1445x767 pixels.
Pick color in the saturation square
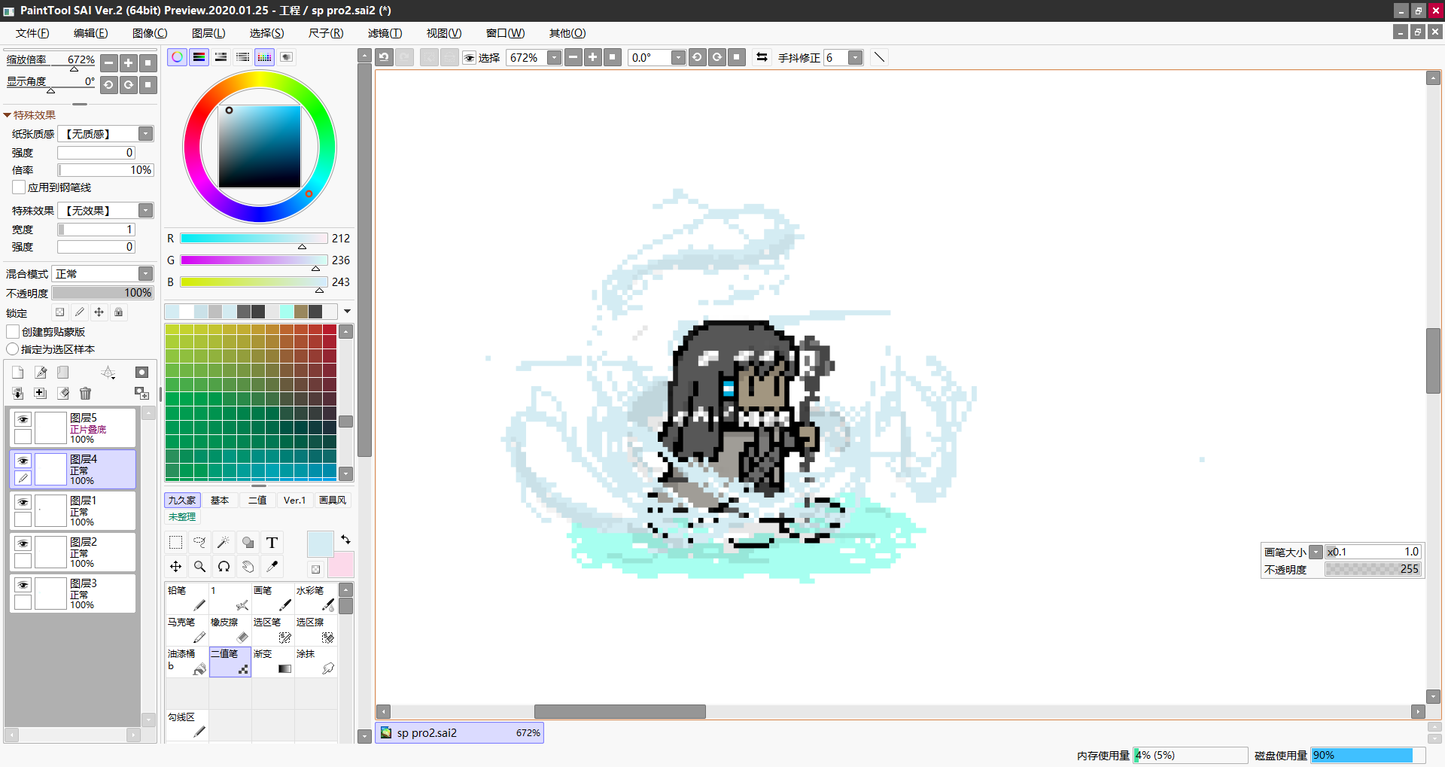(260, 147)
